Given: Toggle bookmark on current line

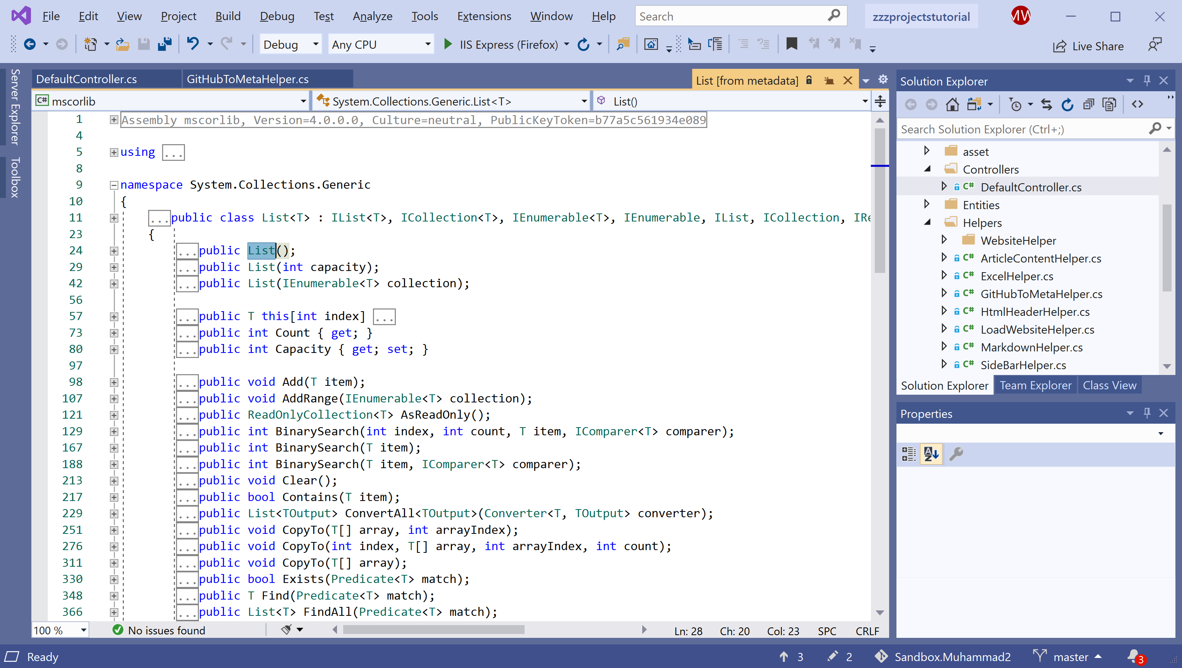Looking at the screenshot, I should tap(791, 44).
